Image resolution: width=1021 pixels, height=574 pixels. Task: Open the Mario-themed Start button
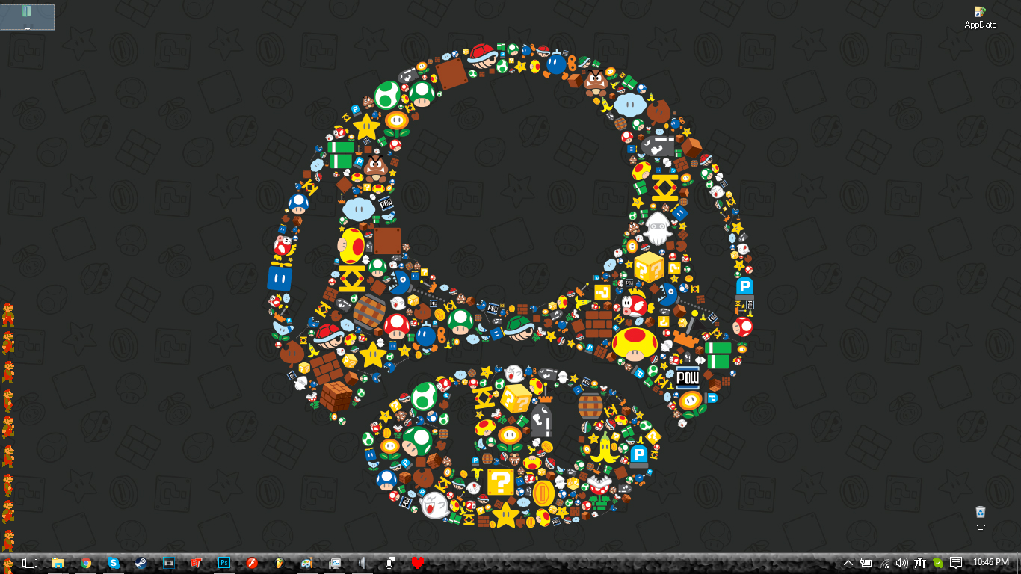[8, 563]
